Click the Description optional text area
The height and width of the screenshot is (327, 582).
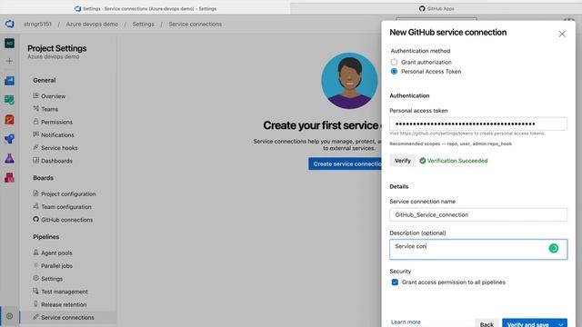478,249
